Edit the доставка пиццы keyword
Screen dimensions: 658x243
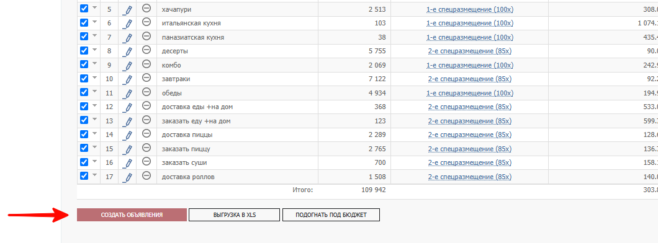tap(128, 135)
